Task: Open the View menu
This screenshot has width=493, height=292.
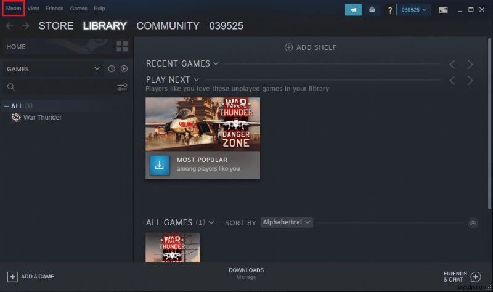Action: point(33,9)
